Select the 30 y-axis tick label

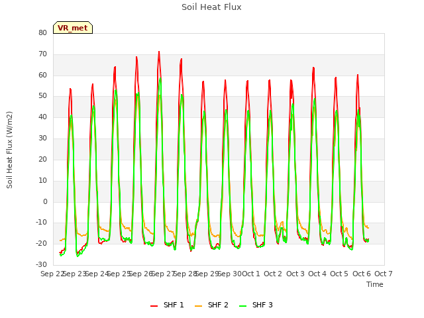(42, 138)
